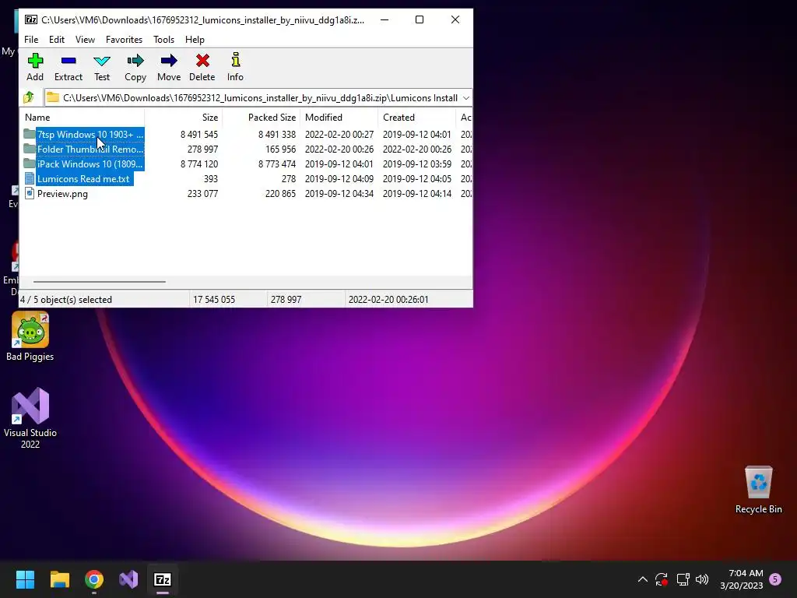This screenshot has height=598, width=797.
Task: Open Visual Studio 2022 desktop shortcut
Action: 30,418
